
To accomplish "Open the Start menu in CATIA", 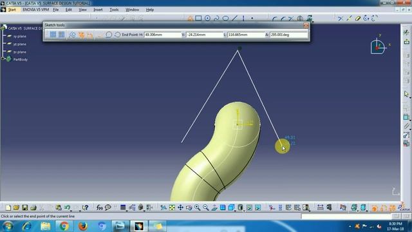I will (12, 10).
